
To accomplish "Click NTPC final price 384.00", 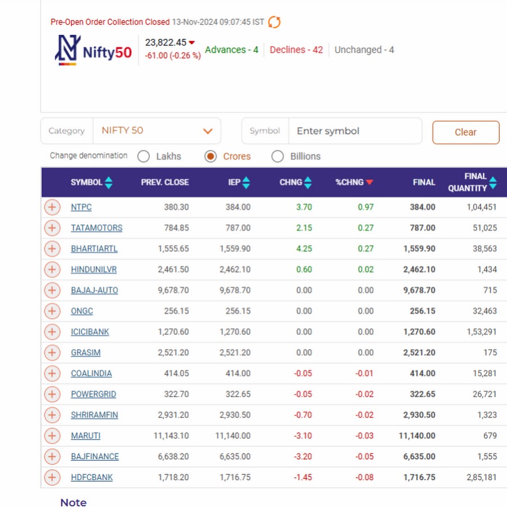I will click(x=422, y=207).
